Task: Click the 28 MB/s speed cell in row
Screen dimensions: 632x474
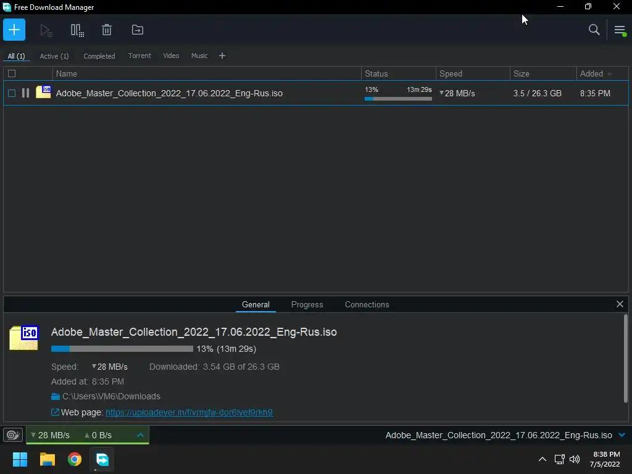Action: [457, 93]
